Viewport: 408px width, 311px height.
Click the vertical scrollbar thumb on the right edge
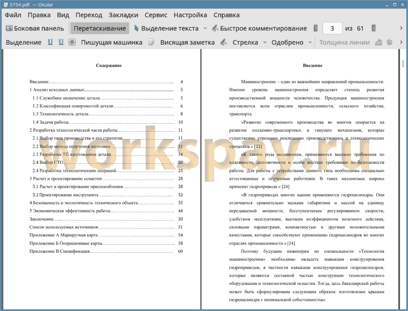coord(403,64)
